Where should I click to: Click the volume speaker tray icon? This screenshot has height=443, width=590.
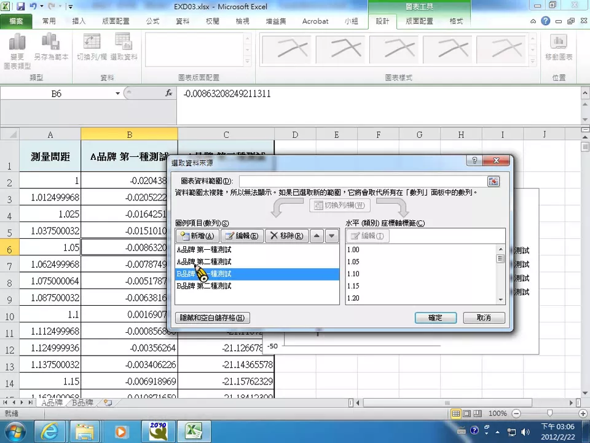[x=525, y=432]
